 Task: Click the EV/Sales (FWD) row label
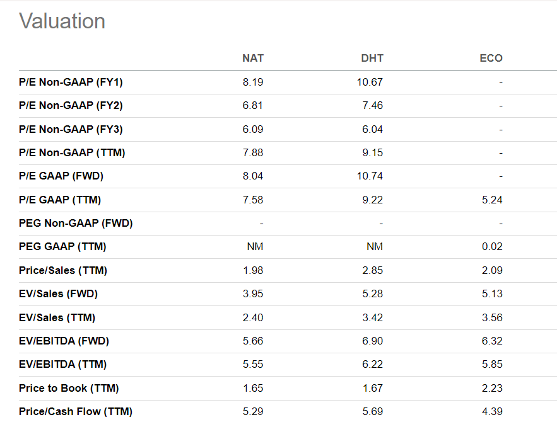(58, 294)
